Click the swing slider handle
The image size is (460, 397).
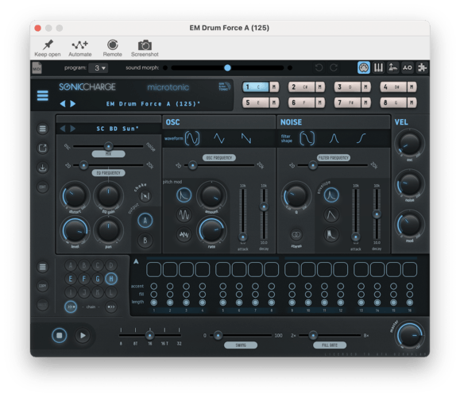[218, 335]
